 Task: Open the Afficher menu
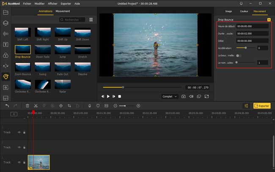[x=52, y=3]
